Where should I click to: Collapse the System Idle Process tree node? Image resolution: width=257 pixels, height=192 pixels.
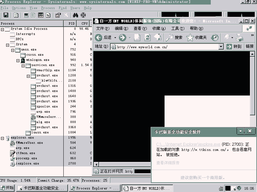pos(3,29)
